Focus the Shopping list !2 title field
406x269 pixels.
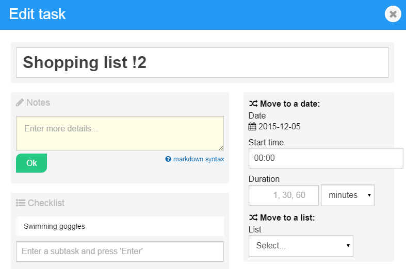tap(202, 63)
